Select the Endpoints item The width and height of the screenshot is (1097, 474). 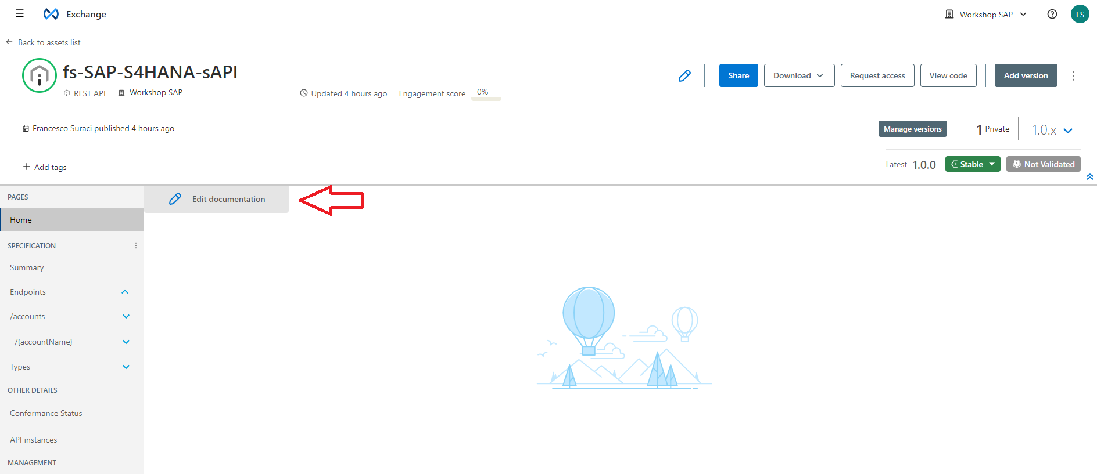click(28, 292)
